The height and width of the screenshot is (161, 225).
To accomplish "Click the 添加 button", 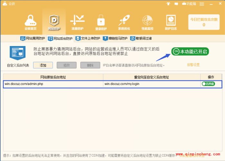I will 43,65.
